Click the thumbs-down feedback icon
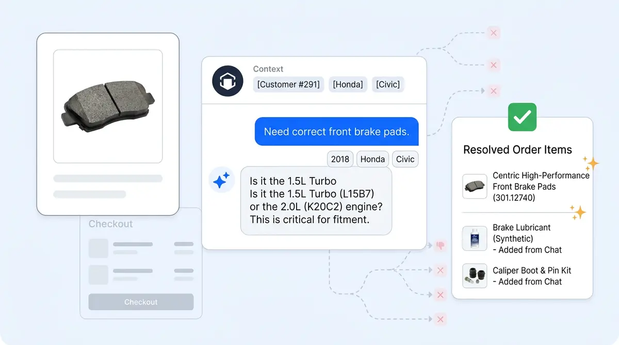619x345 pixels. (x=440, y=247)
